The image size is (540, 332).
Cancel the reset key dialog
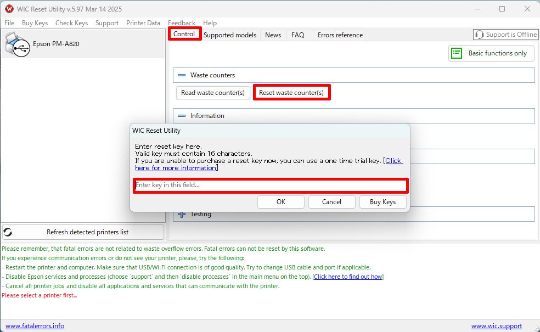tap(331, 202)
